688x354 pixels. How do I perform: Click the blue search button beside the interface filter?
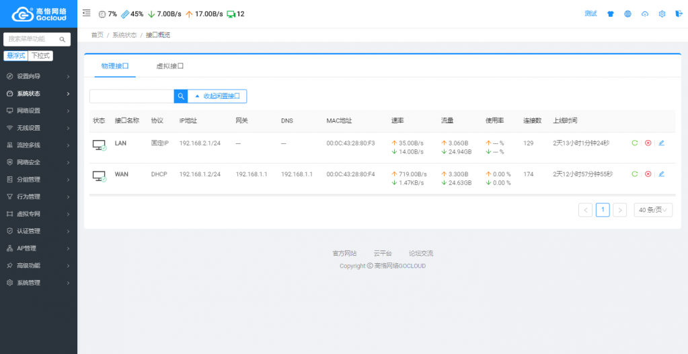coord(181,96)
